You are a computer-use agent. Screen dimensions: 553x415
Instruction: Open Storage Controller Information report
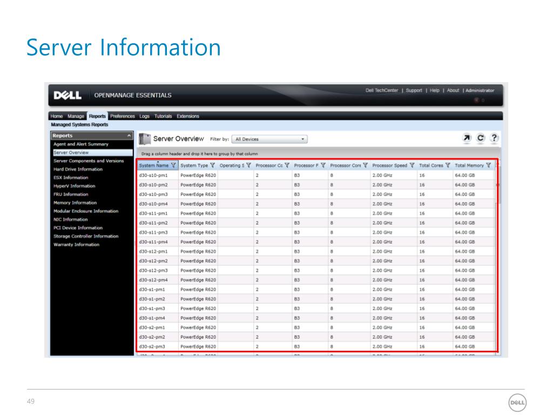click(86, 236)
